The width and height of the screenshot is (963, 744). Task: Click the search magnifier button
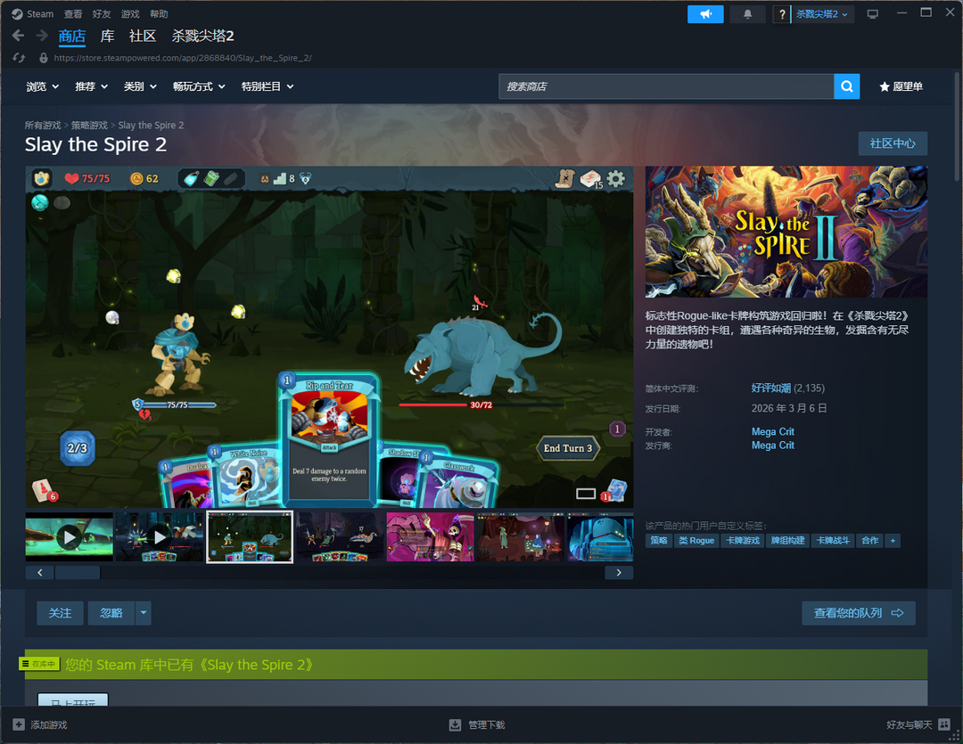pos(846,86)
